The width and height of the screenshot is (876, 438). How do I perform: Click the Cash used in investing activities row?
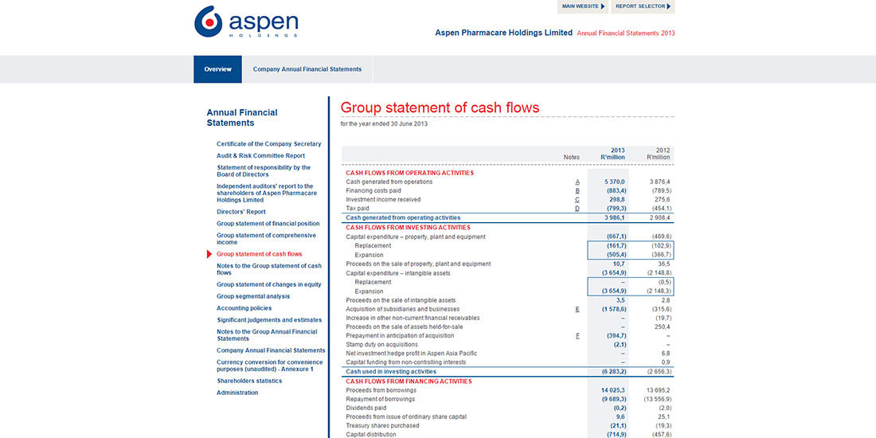[x=508, y=372]
